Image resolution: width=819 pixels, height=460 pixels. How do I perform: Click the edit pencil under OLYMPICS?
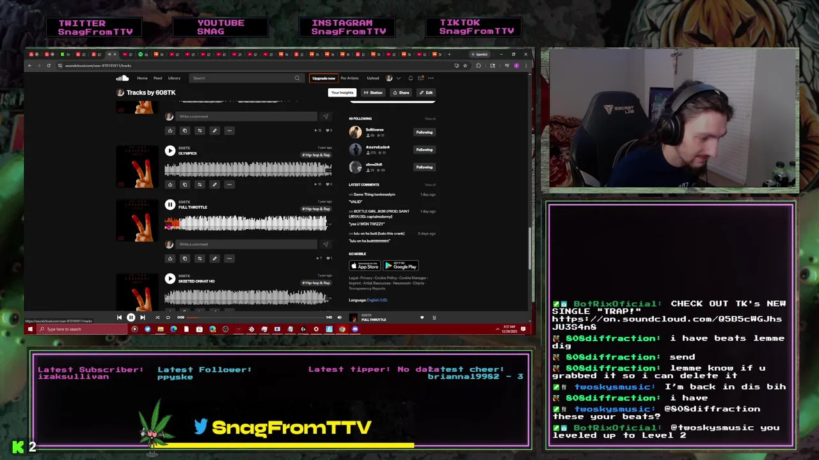[x=214, y=185]
